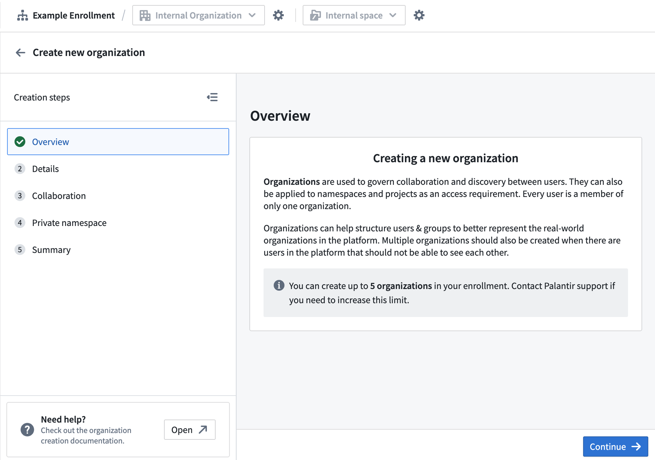Click the Overview page heading

[280, 116]
